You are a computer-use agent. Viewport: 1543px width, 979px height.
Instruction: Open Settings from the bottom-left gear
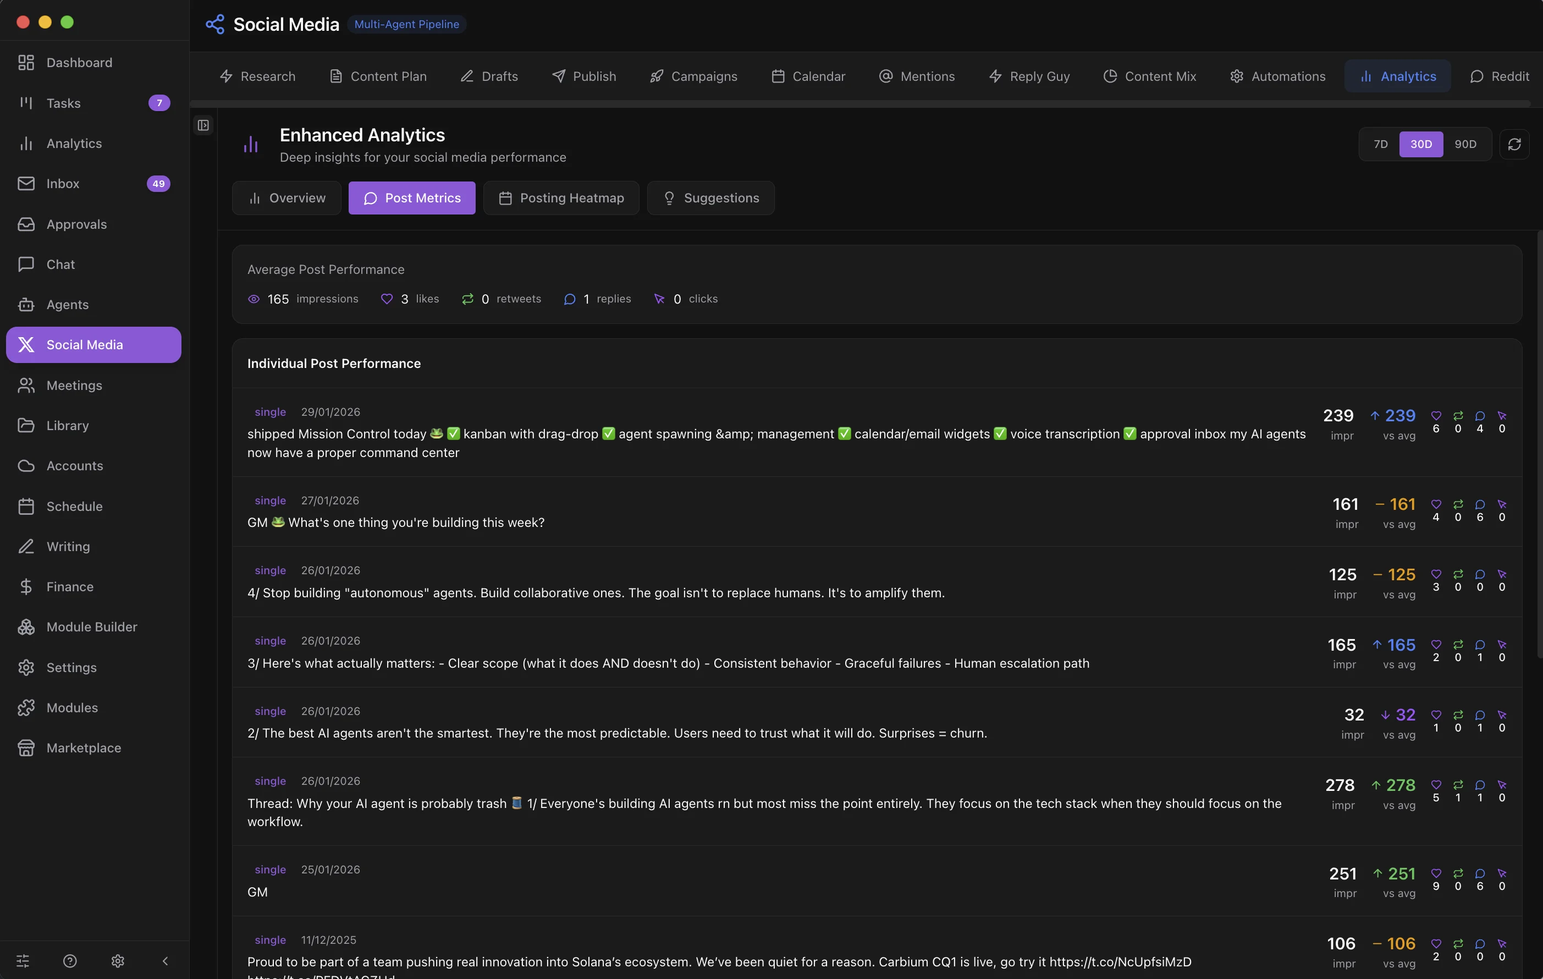click(117, 960)
